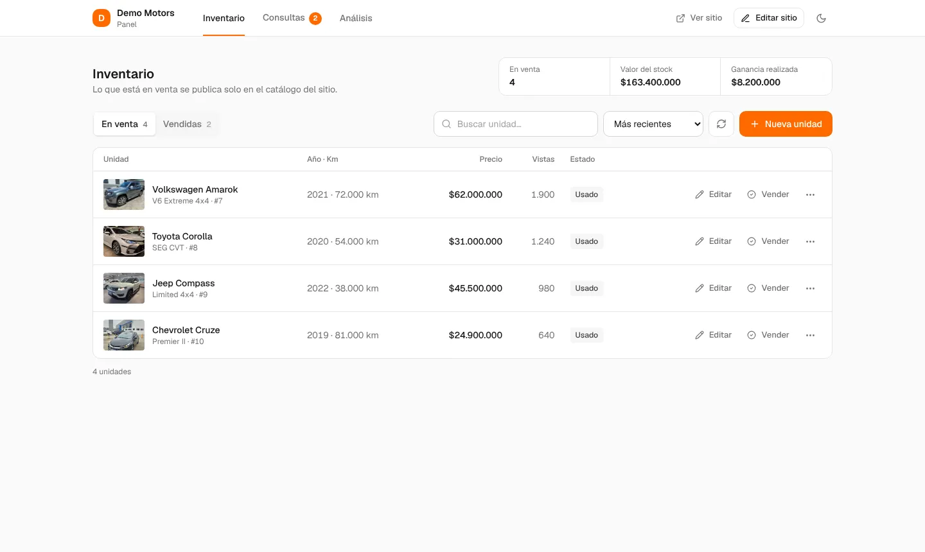Click the Consultas notification badge 2
The height and width of the screenshot is (552, 925).
[x=315, y=18]
